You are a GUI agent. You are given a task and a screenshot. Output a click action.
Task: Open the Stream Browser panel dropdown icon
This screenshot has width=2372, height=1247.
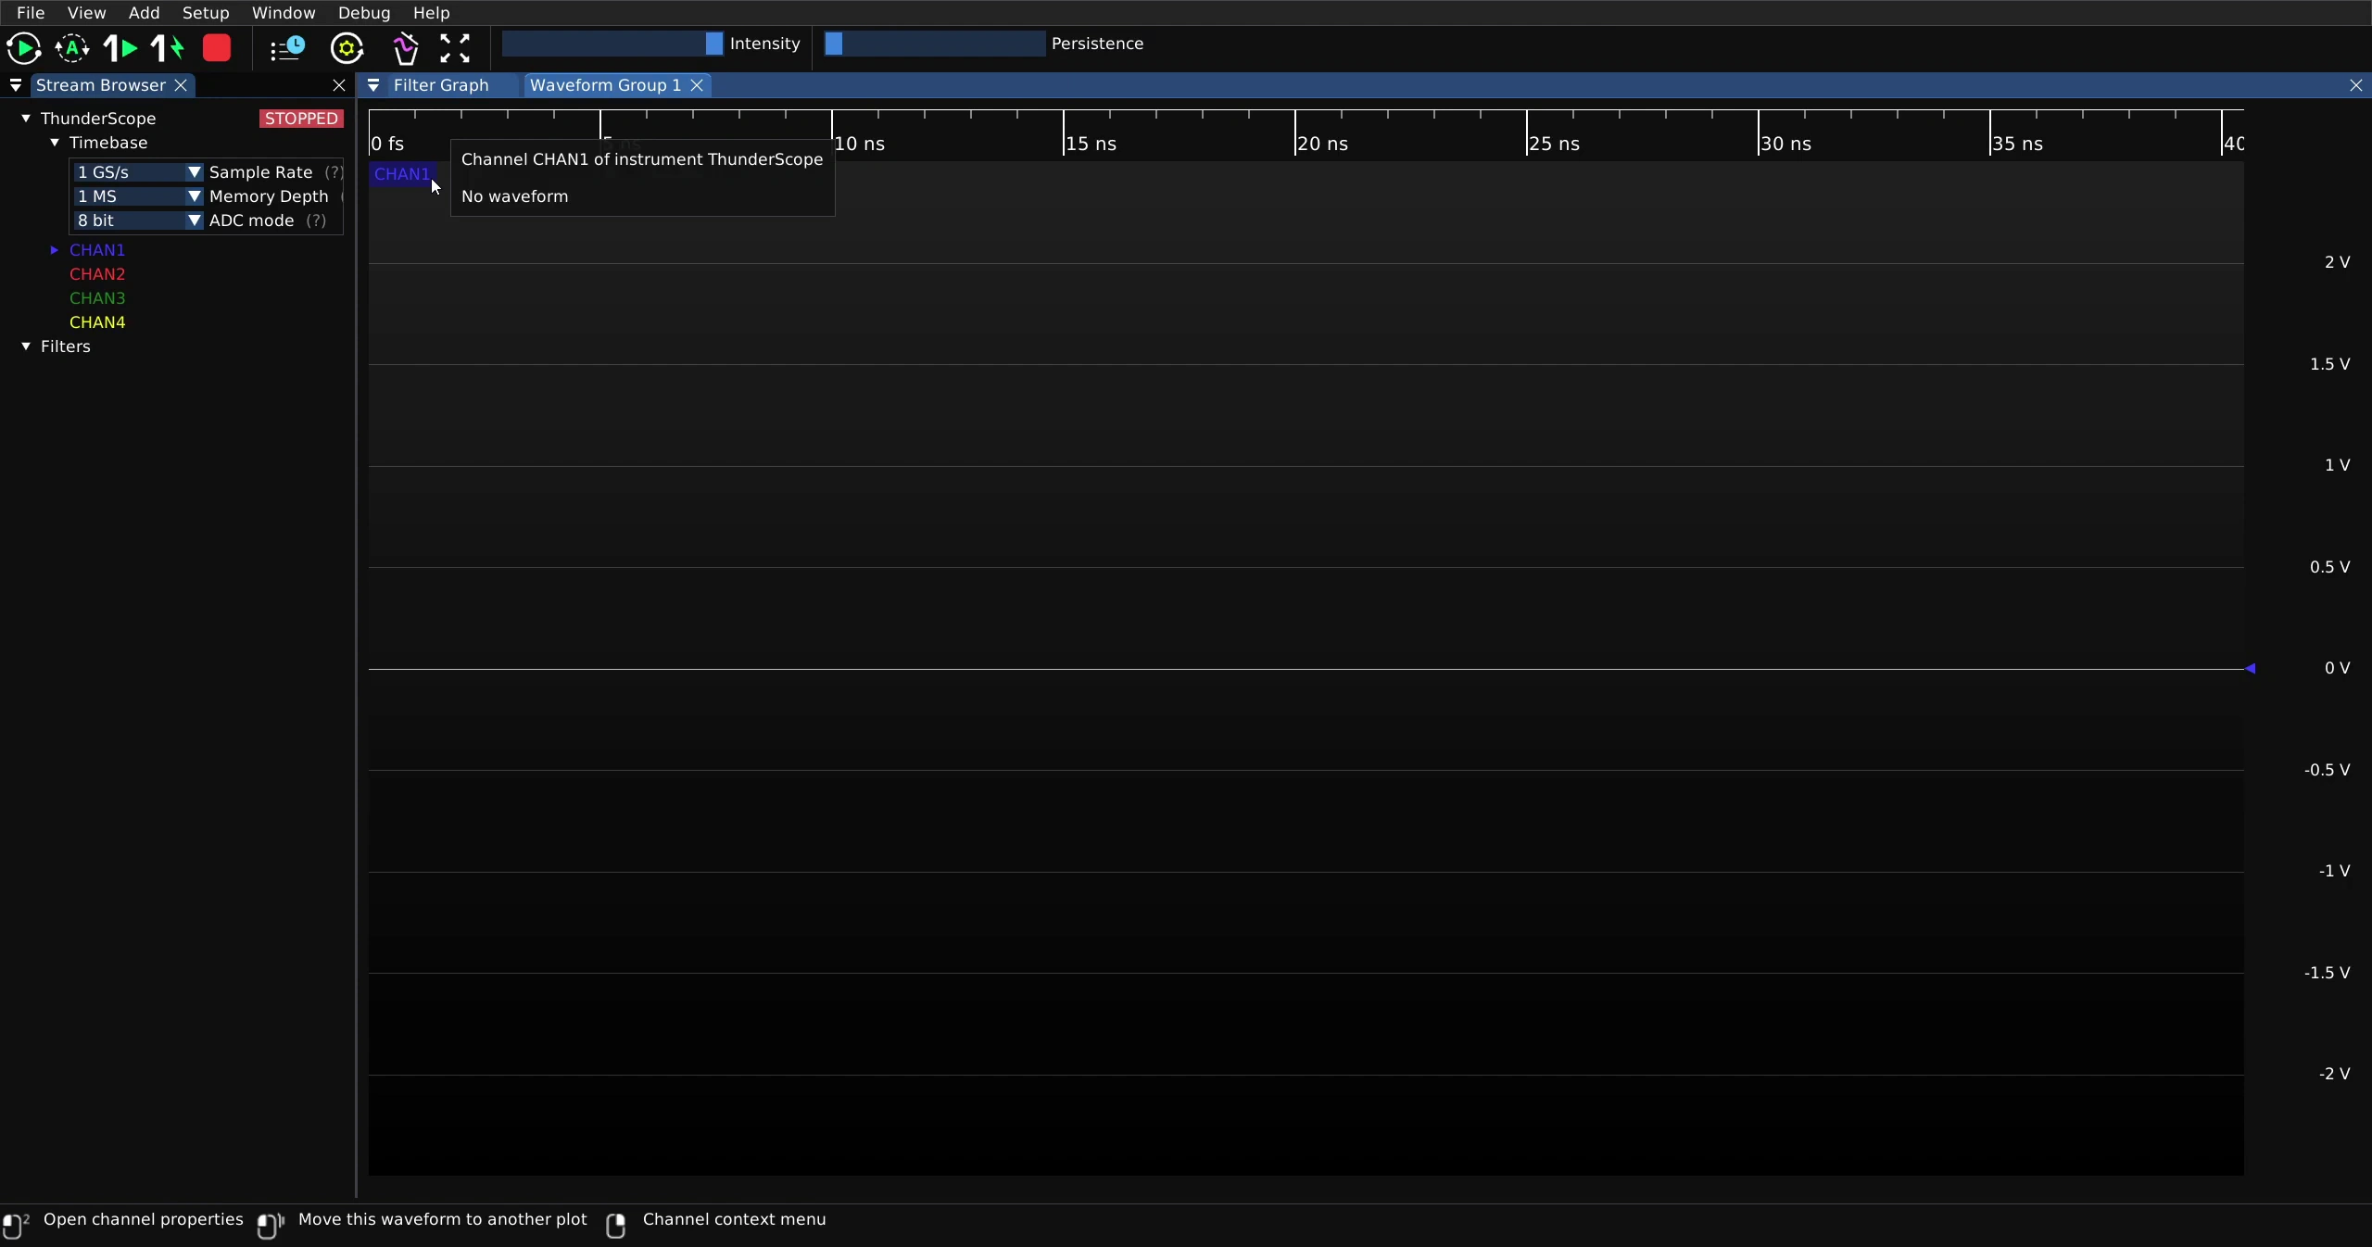pos(16,85)
